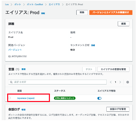The image size is (136, 124).
Task: Open the language table settings gear
Action: (128, 82)
